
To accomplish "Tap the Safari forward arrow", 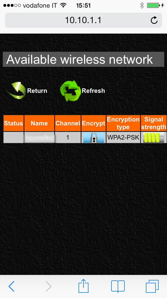I will (49, 286).
